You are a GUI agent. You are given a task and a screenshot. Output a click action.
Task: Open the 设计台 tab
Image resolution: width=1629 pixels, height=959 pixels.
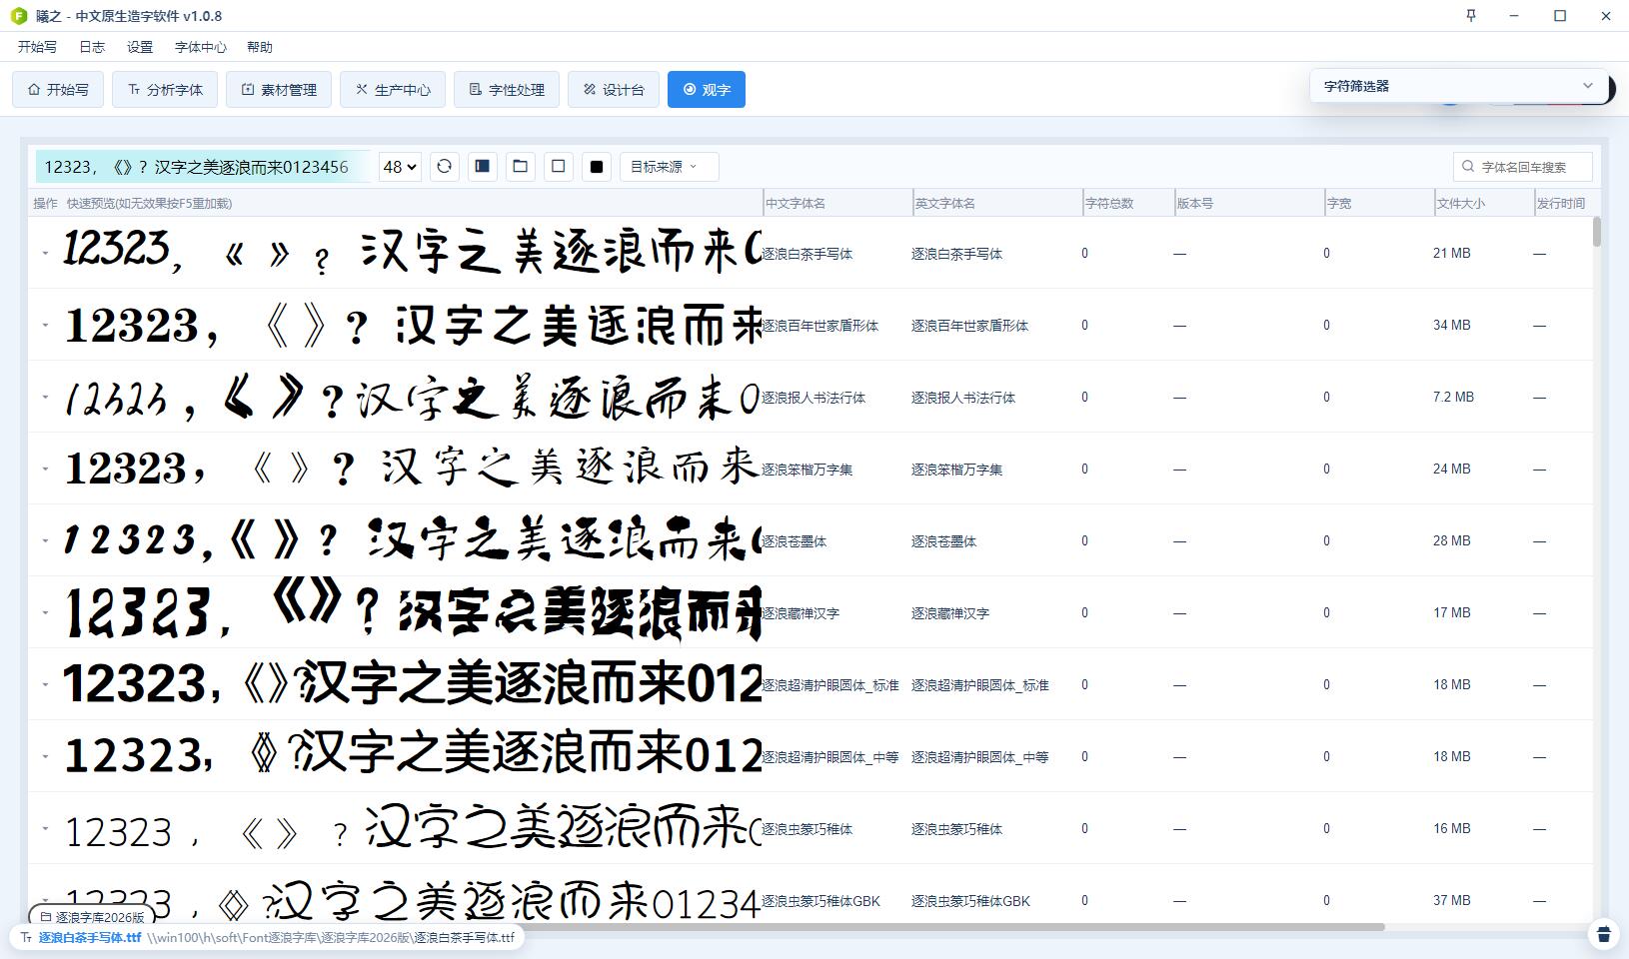tap(614, 90)
